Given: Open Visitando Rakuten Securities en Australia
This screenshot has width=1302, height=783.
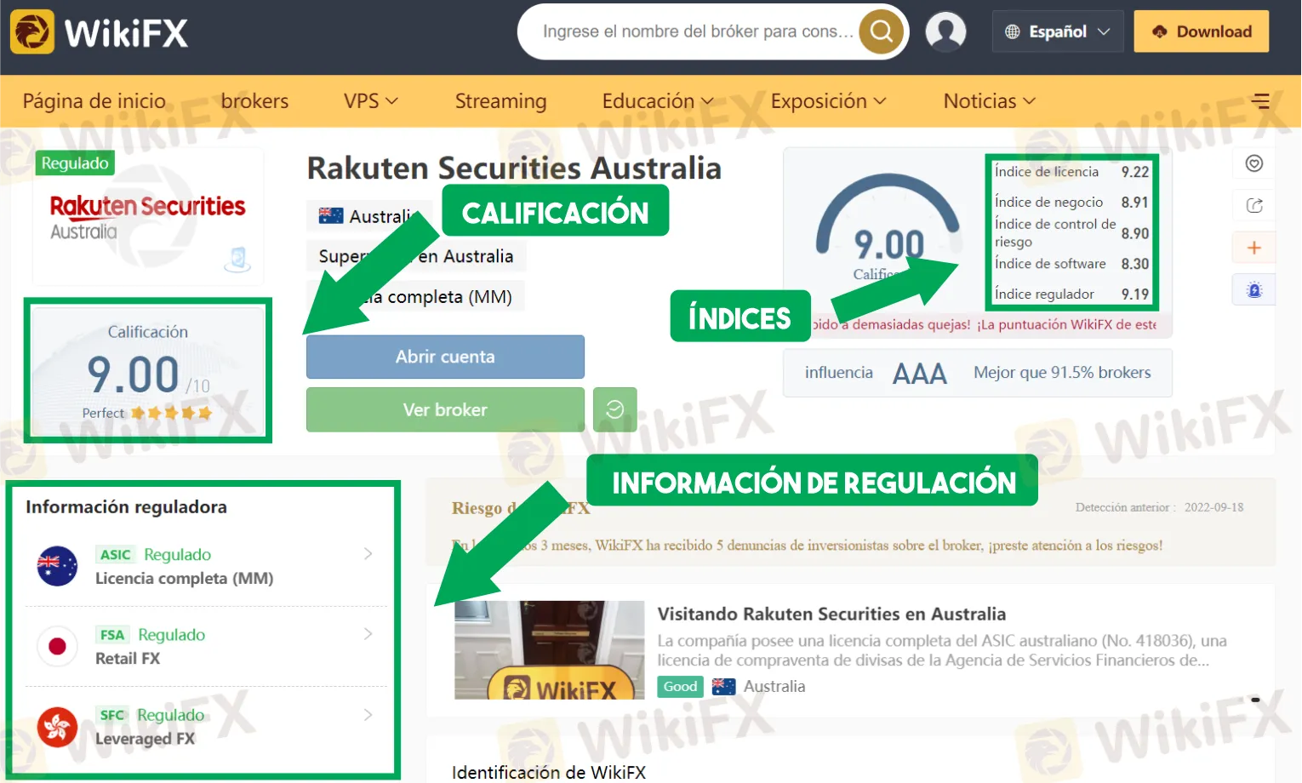Looking at the screenshot, I should pos(831,614).
